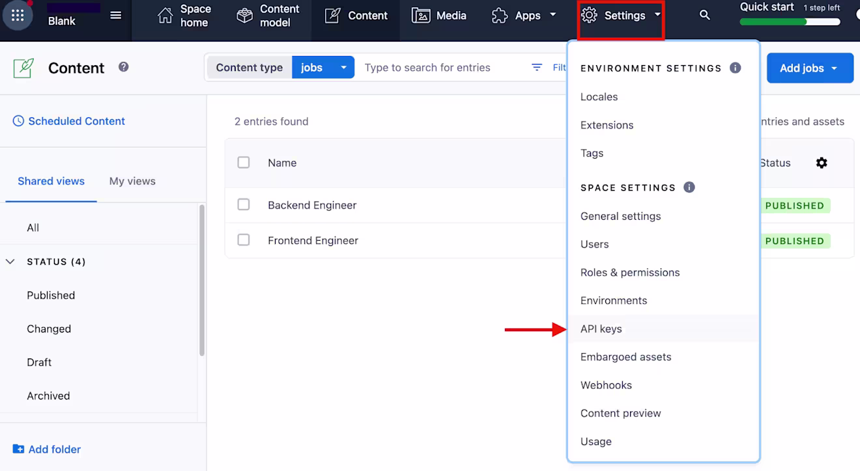Image resolution: width=860 pixels, height=471 pixels.
Task: Click the hamburger menu icon beside Blank
Action: (x=116, y=16)
